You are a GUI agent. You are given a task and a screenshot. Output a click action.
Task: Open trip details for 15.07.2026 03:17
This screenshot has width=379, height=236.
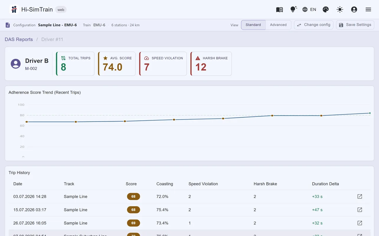[360, 210]
